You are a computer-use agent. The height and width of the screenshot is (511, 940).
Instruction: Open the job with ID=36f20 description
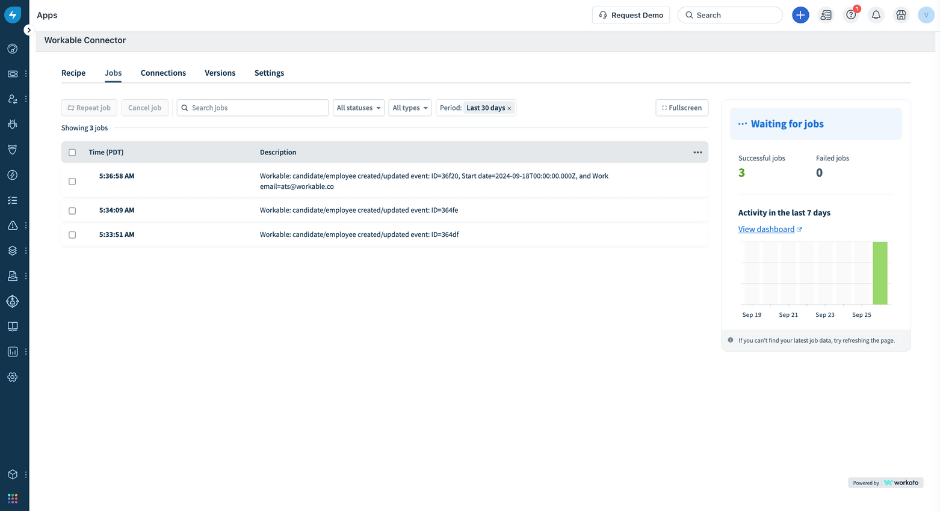[x=434, y=181]
